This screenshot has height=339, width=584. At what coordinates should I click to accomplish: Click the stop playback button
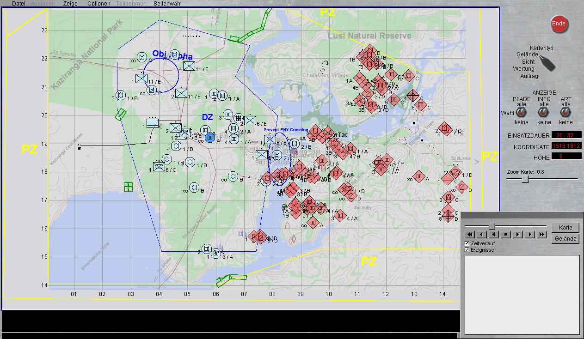[506, 235]
